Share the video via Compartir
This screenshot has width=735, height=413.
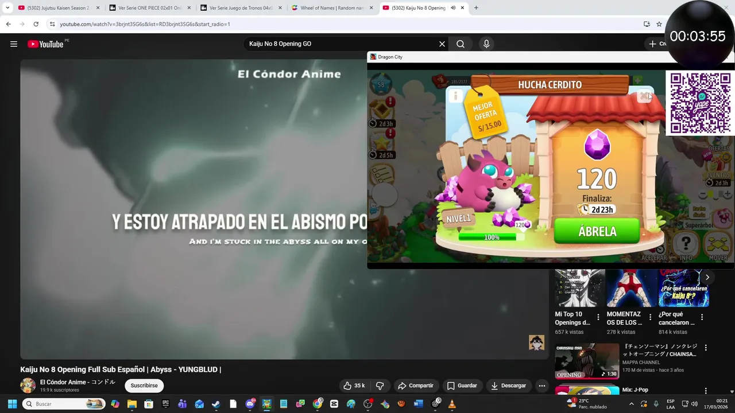[416, 385]
